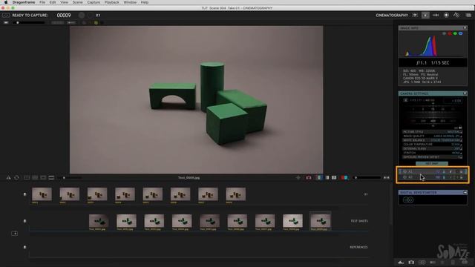The width and height of the screenshot is (475, 267).
Task: Click the camera icon in viewer toolbar
Action: pos(309,178)
